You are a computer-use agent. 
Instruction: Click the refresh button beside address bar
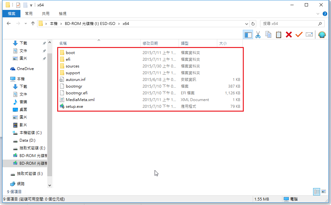[253, 24]
